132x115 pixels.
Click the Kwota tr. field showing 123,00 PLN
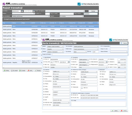(x=122, y=59)
